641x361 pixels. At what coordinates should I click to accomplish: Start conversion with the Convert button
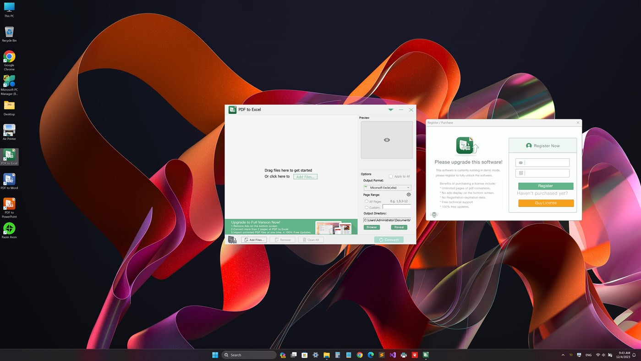coord(389,240)
